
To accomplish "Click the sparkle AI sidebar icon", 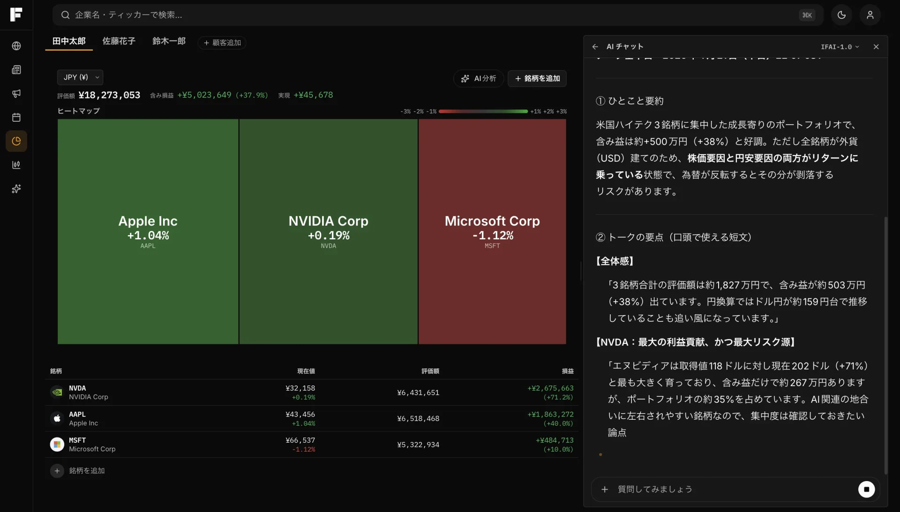I will [16, 189].
